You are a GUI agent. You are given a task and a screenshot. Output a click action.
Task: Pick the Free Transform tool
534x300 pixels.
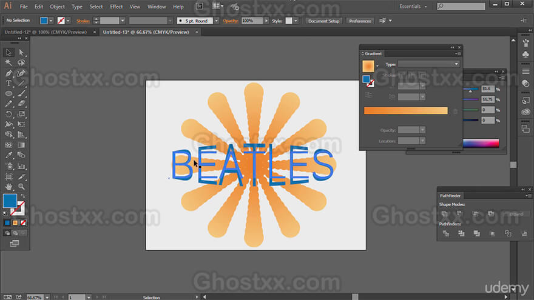[x=21, y=124]
